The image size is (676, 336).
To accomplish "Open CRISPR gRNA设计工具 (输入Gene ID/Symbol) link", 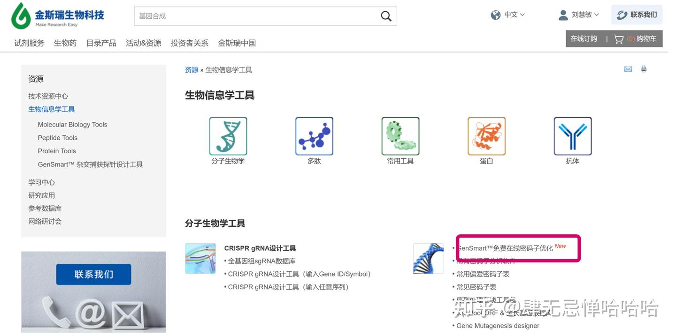I will pyautogui.click(x=299, y=274).
